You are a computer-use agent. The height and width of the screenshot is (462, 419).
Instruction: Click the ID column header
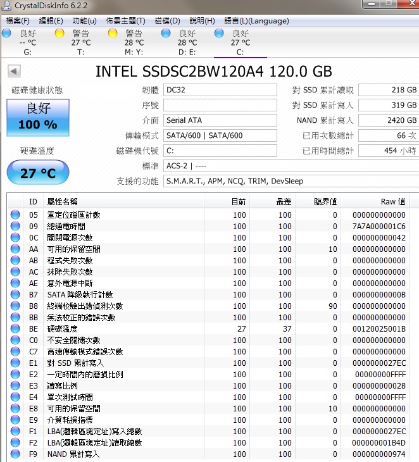pos(33,201)
